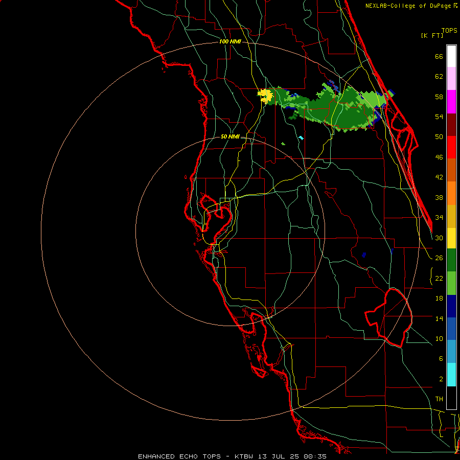Viewport: 460px width, 460px height.
Task: Click the isolated navy echo southeast of radar
Action: (364, 255)
